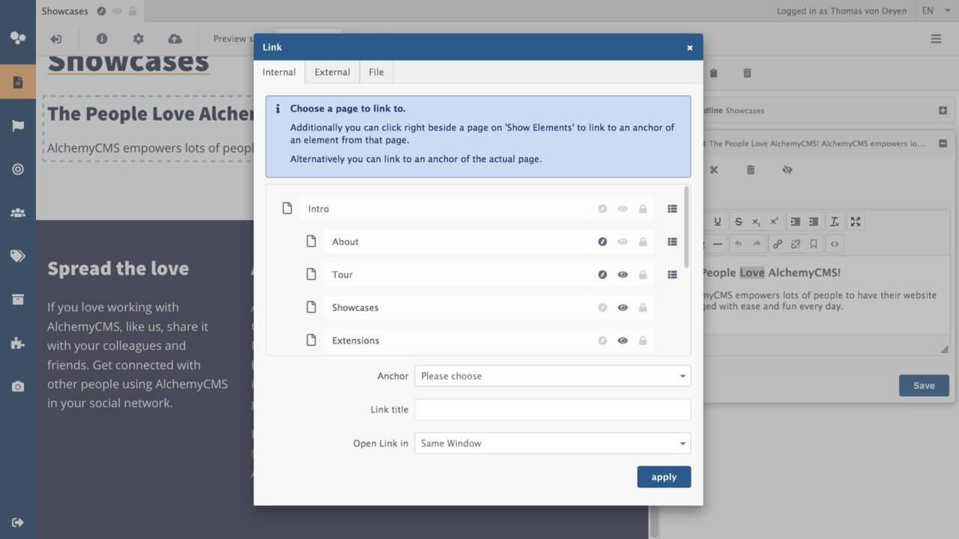The height and width of the screenshot is (539, 959).
Task: Select the Tour page to link
Action: click(x=488, y=275)
